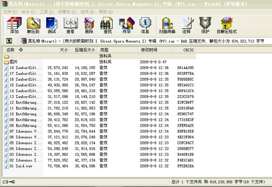Select file 18 Zauberflöt...
Image resolution: width=272 pixels, height=187 pixels.
pos(26,68)
